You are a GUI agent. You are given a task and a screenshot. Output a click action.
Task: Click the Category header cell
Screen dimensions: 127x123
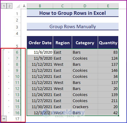coord(85,42)
